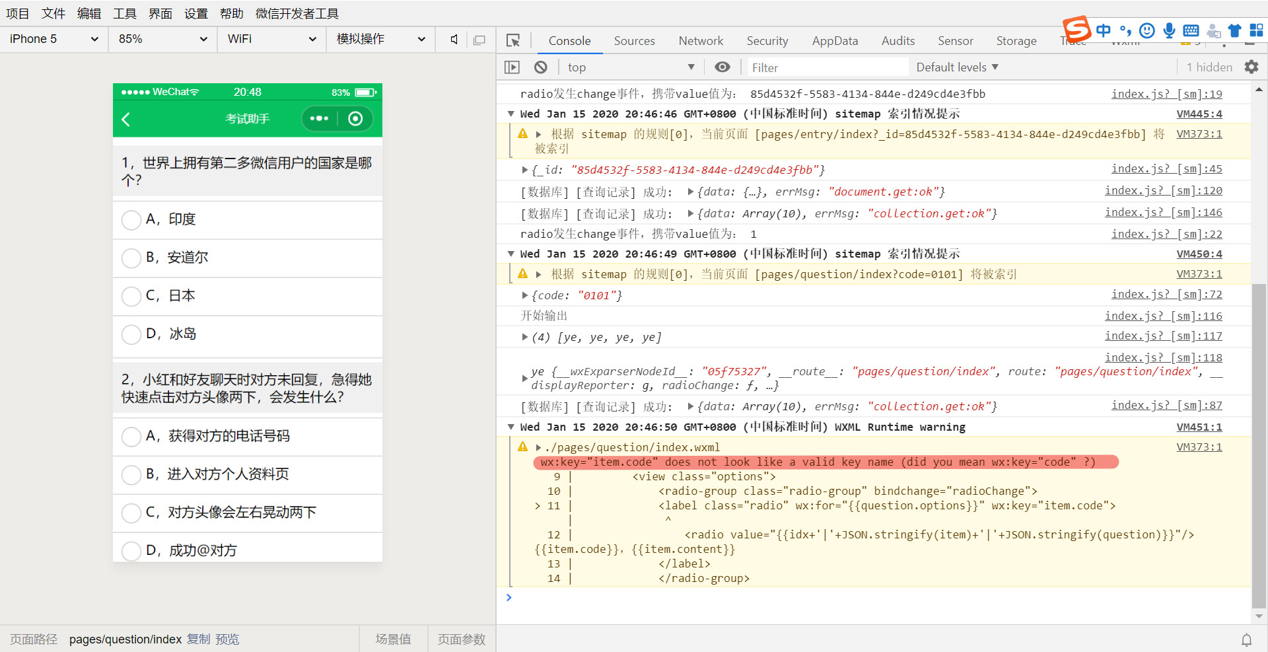This screenshot has width=1268, height=652.
Task: Select radio D, 成功@对方
Action: pyautogui.click(x=131, y=552)
